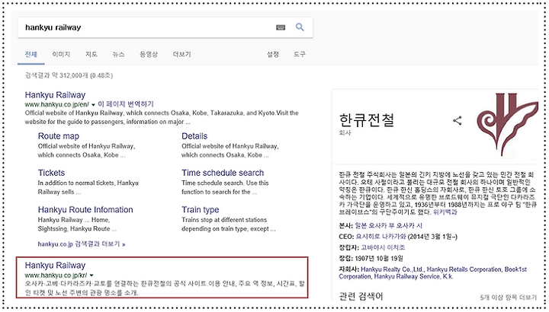Switch to the 지도 tab

click(91, 54)
